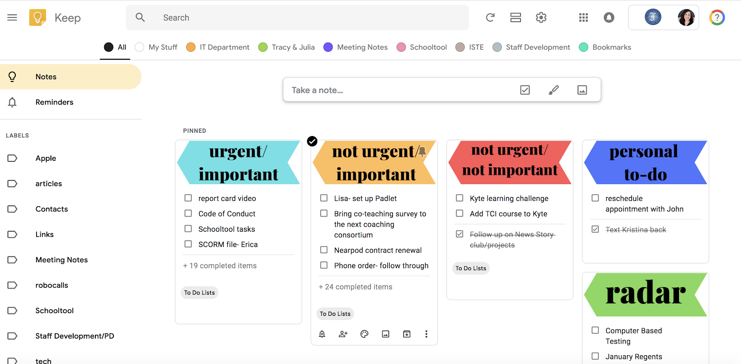Click the Staff Development category
Viewport: 741px width, 364px height.
pos(532,47)
